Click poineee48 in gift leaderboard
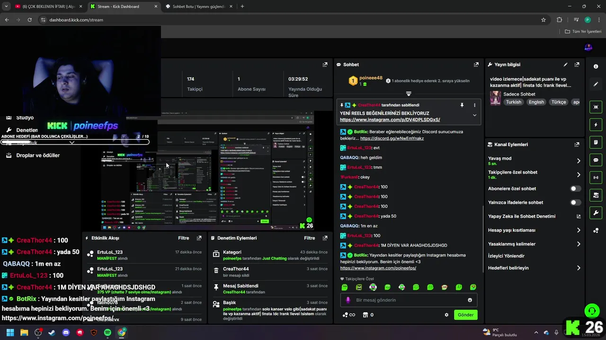This screenshot has width=606, height=340. tap(371, 78)
